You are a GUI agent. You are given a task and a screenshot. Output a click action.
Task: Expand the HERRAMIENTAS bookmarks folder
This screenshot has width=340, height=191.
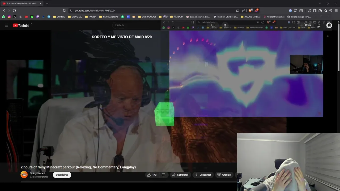(x=109, y=17)
